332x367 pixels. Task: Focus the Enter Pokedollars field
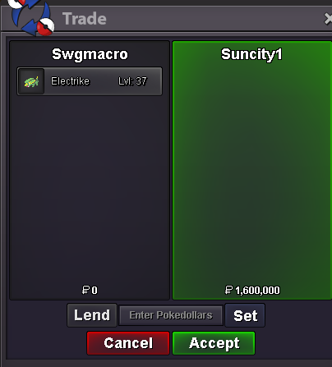pyautogui.click(x=171, y=315)
